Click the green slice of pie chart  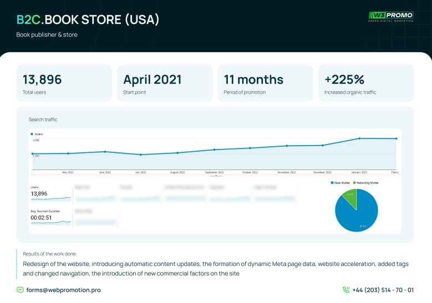click(x=350, y=199)
